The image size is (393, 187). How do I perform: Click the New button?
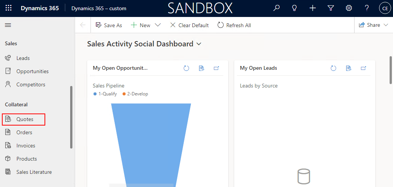[x=141, y=25]
